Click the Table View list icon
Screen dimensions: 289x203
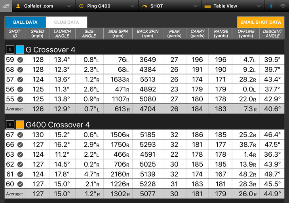[207, 6]
